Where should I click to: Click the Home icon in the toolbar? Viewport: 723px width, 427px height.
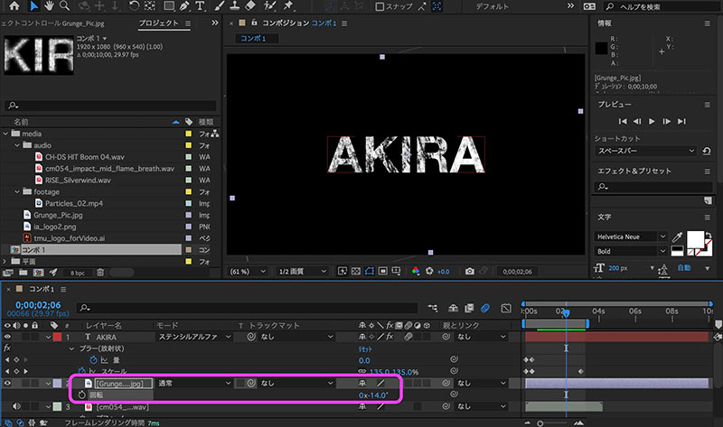(14, 6)
